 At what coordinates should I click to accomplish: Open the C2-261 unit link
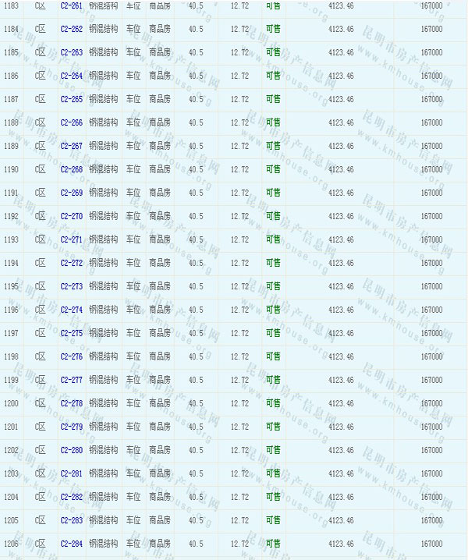[x=71, y=6]
